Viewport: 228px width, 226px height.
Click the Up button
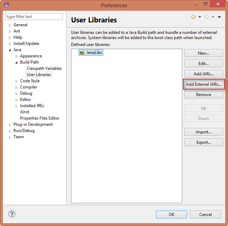pos(204,108)
